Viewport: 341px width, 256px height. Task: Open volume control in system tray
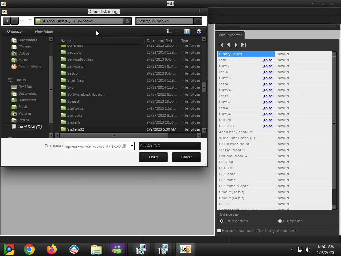(x=308, y=249)
